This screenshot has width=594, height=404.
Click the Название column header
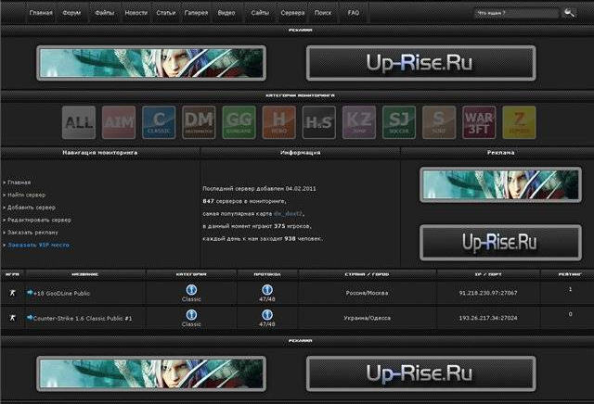pyautogui.click(x=85, y=274)
